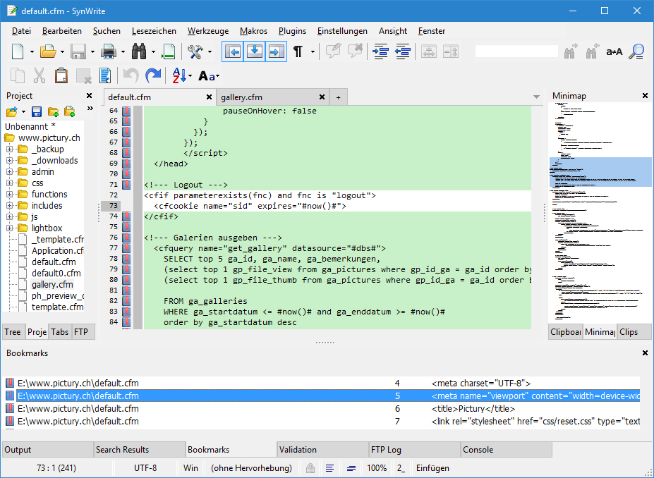Image resolution: width=654 pixels, height=478 pixels.
Task: Expand the lightbox folder
Action: [9, 228]
